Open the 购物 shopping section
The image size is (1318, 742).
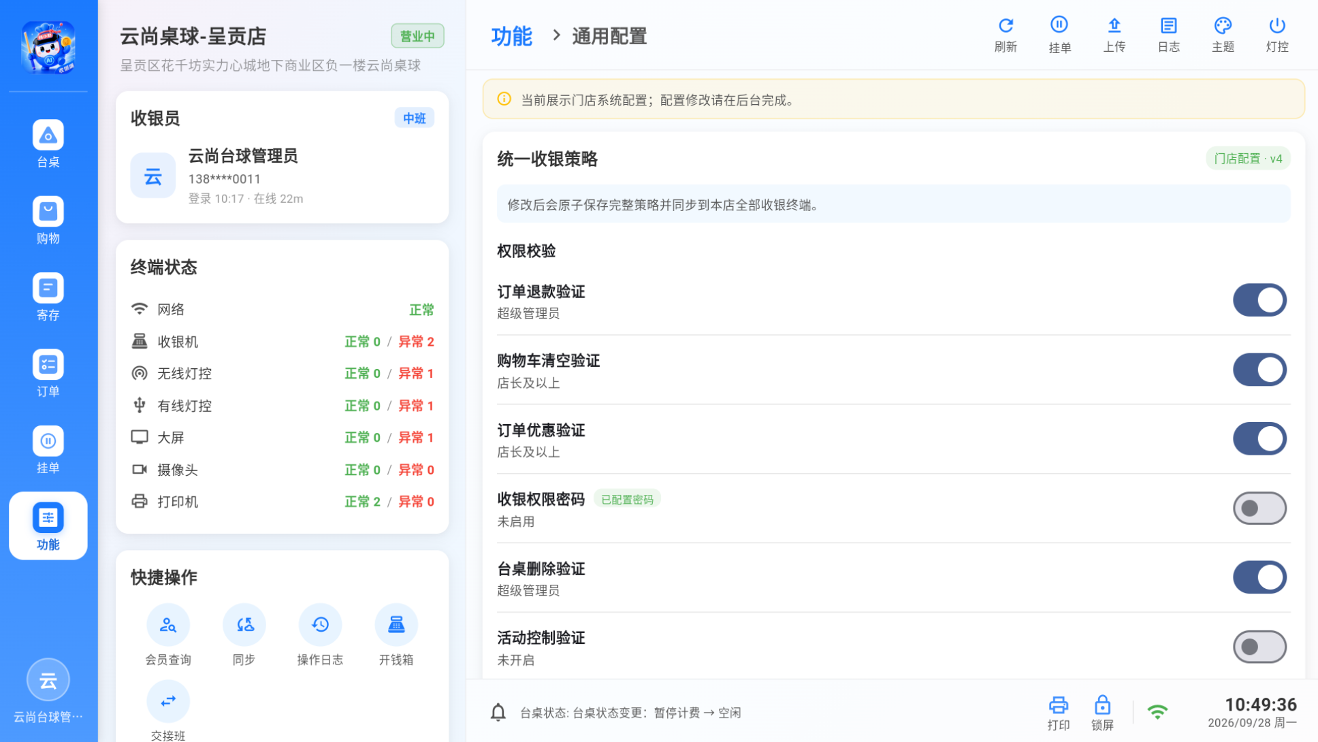click(x=48, y=220)
